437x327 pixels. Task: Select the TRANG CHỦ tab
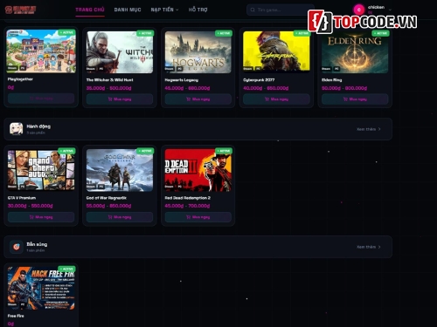(x=90, y=10)
